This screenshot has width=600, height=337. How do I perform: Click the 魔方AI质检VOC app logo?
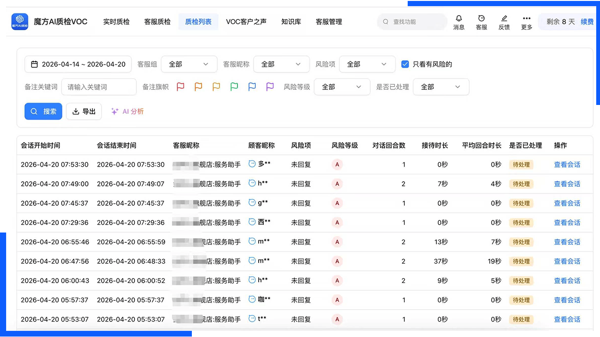(x=19, y=21)
